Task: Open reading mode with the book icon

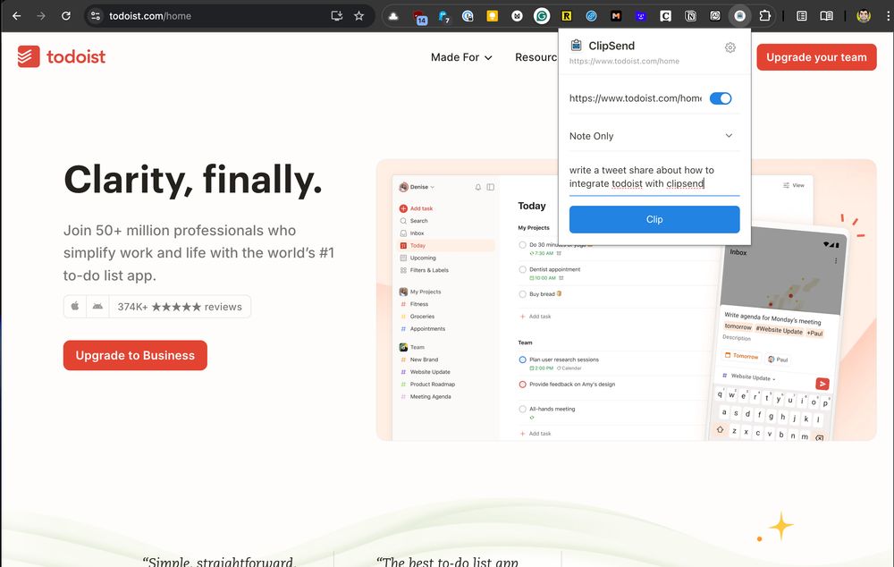Action: (x=826, y=16)
